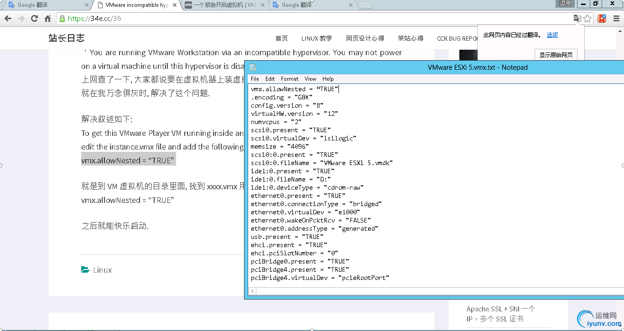Click the .encoding = "GBK" line
Screen dimensions: 624x331
point(281,97)
